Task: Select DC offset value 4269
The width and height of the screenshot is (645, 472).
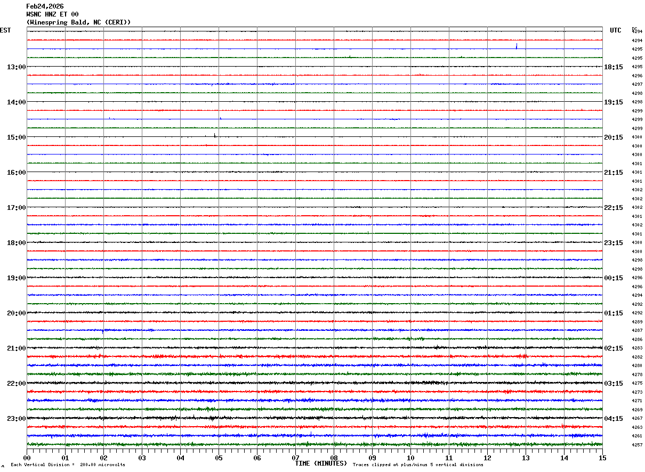Action: (x=637, y=410)
